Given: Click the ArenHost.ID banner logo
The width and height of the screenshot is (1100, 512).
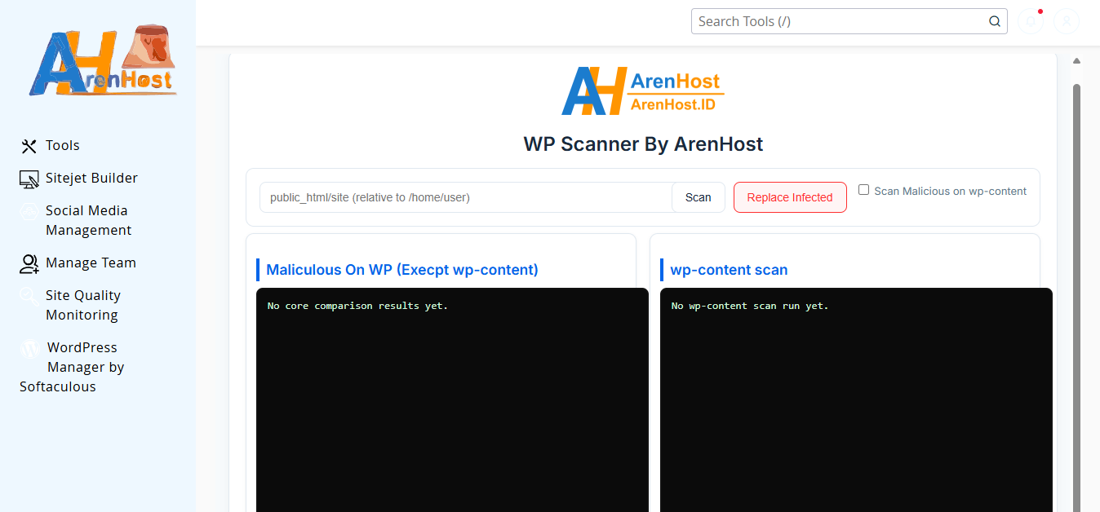Looking at the screenshot, I should [x=643, y=90].
